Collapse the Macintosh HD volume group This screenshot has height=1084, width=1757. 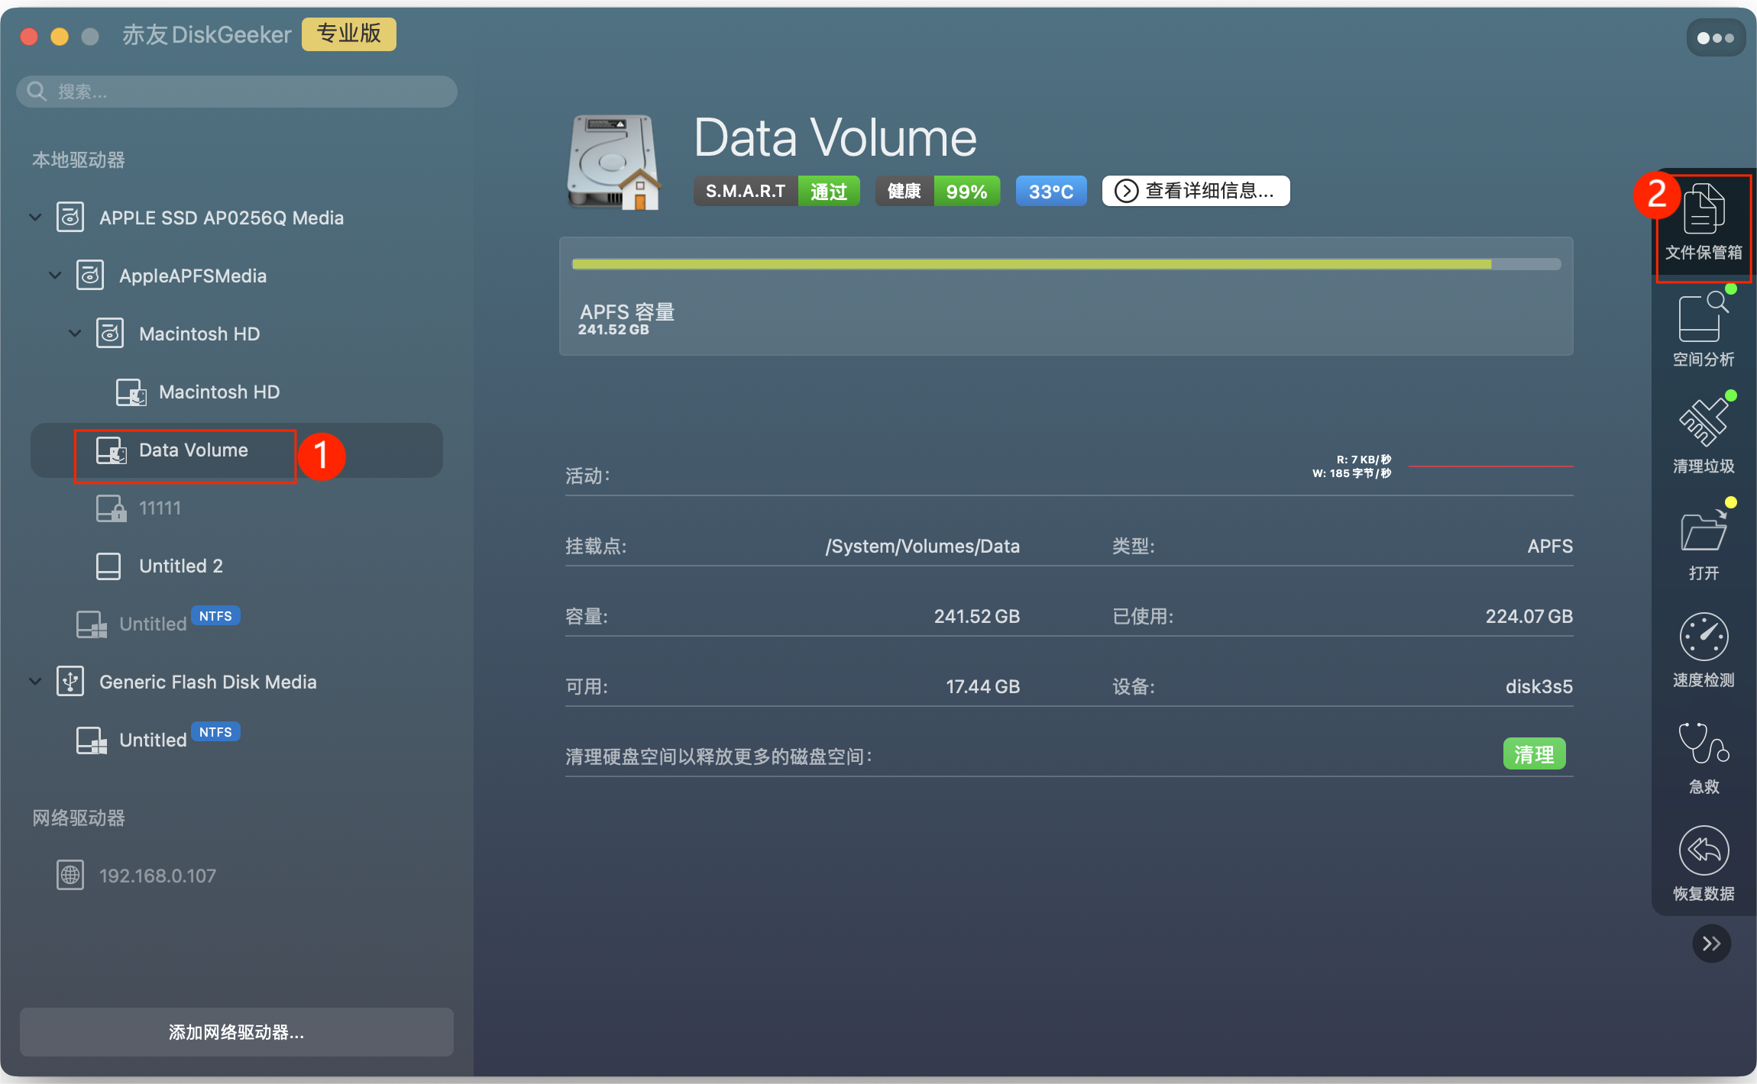75,334
